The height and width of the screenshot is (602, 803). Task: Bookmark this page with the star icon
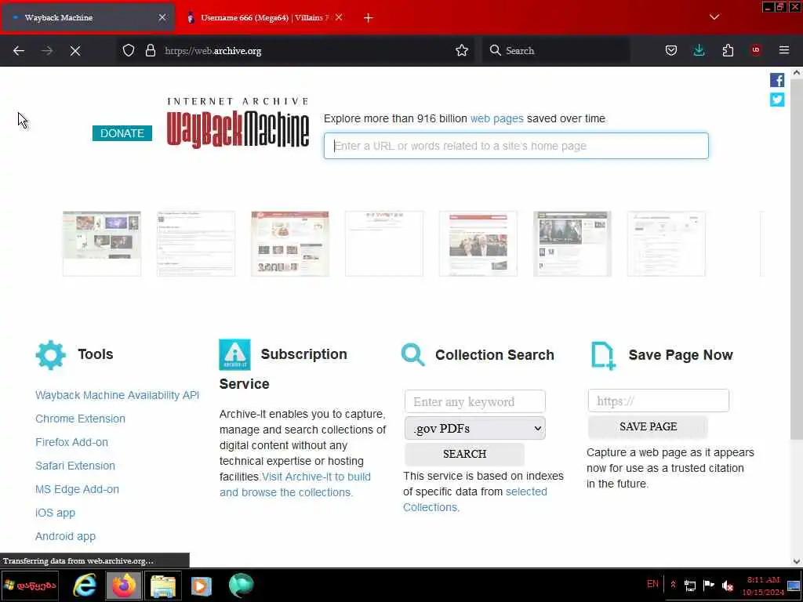point(461,50)
